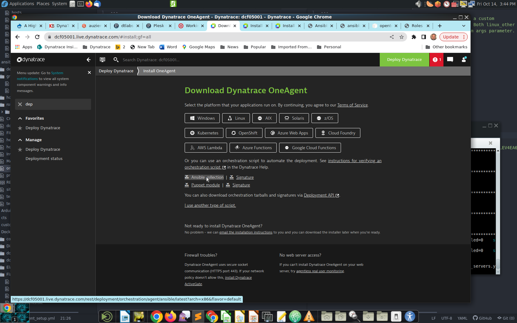Open the Dynatrace dashboards monitor icon
The width and height of the screenshot is (517, 323).
tap(102, 60)
